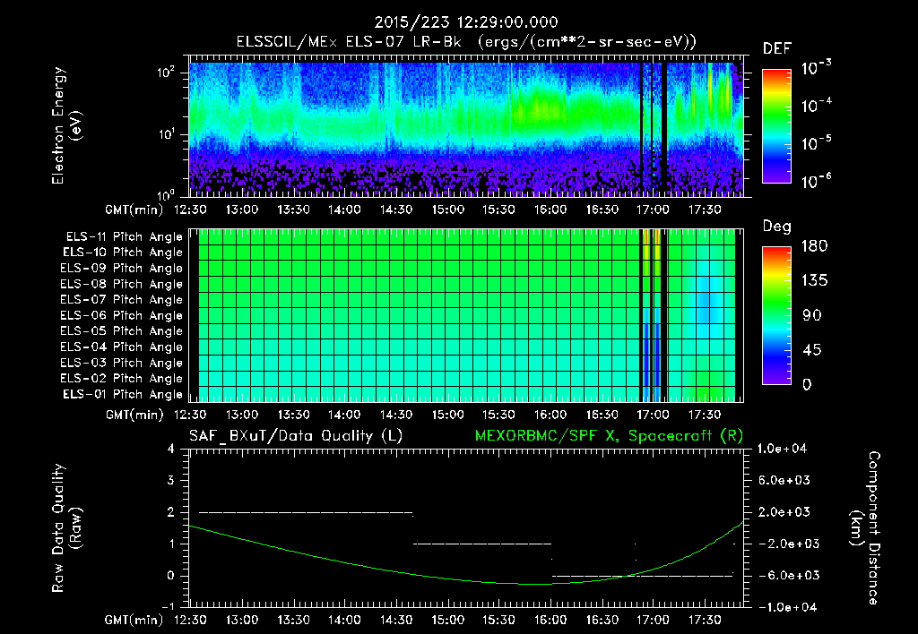Click the Raw Data Quality (Raw) axis label
The width and height of the screenshot is (918, 634).
click(66, 528)
